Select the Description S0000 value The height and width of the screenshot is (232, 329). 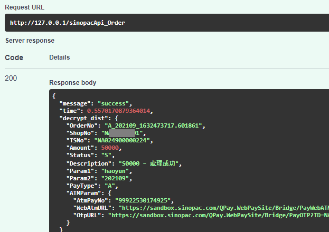148,163
